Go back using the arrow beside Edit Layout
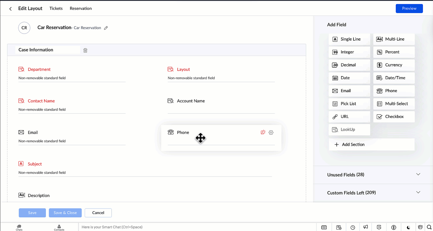Screen dimensions: 433x231 pos(11,9)
